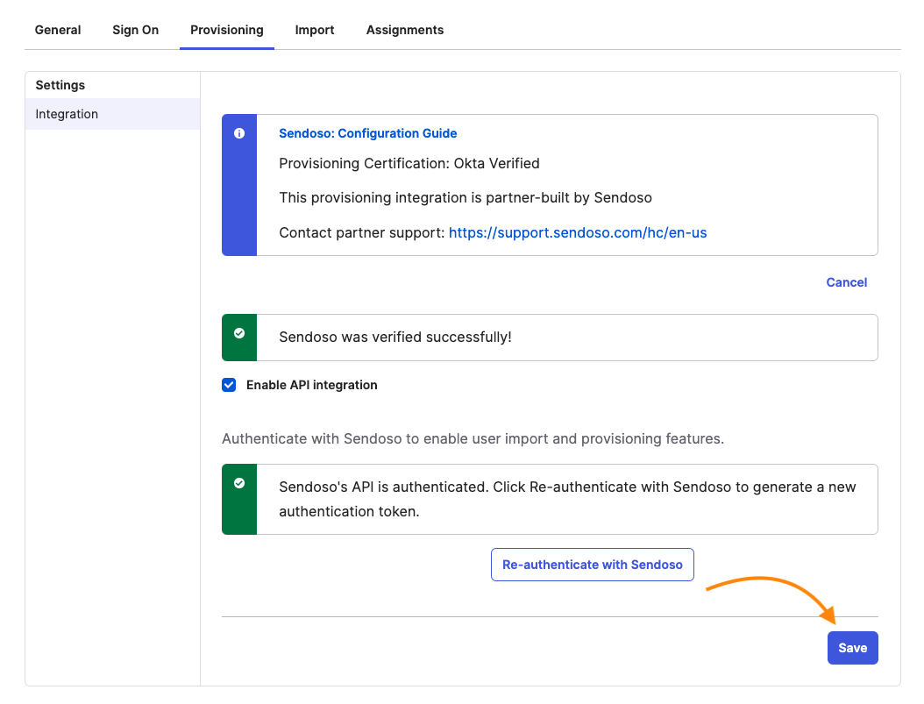
Task: Uncheck Enable API integration checkbox
Action: coord(229,385)
